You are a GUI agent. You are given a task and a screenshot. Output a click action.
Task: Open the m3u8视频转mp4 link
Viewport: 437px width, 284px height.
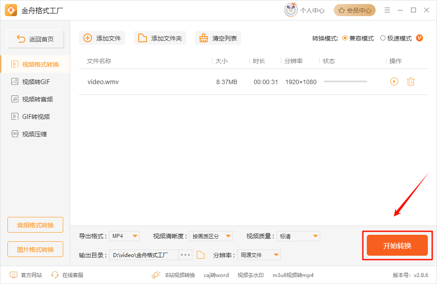[293, 275]
